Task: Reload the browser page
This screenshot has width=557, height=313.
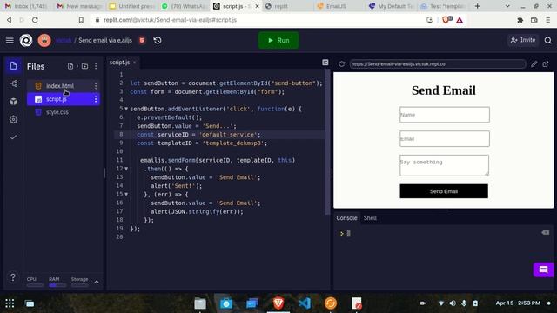Action: tap(35, 20)
